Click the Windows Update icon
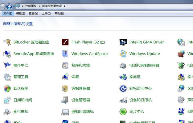The image size is (193, 123). [123, 54]
